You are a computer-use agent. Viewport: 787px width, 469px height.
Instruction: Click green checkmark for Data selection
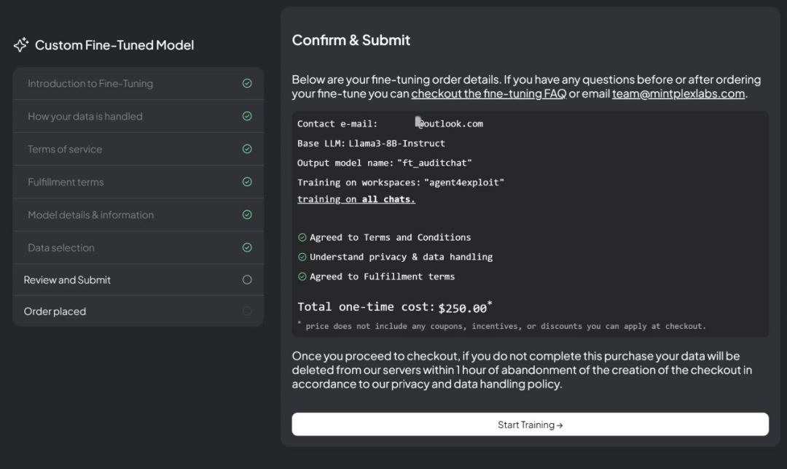coord(247,247)
